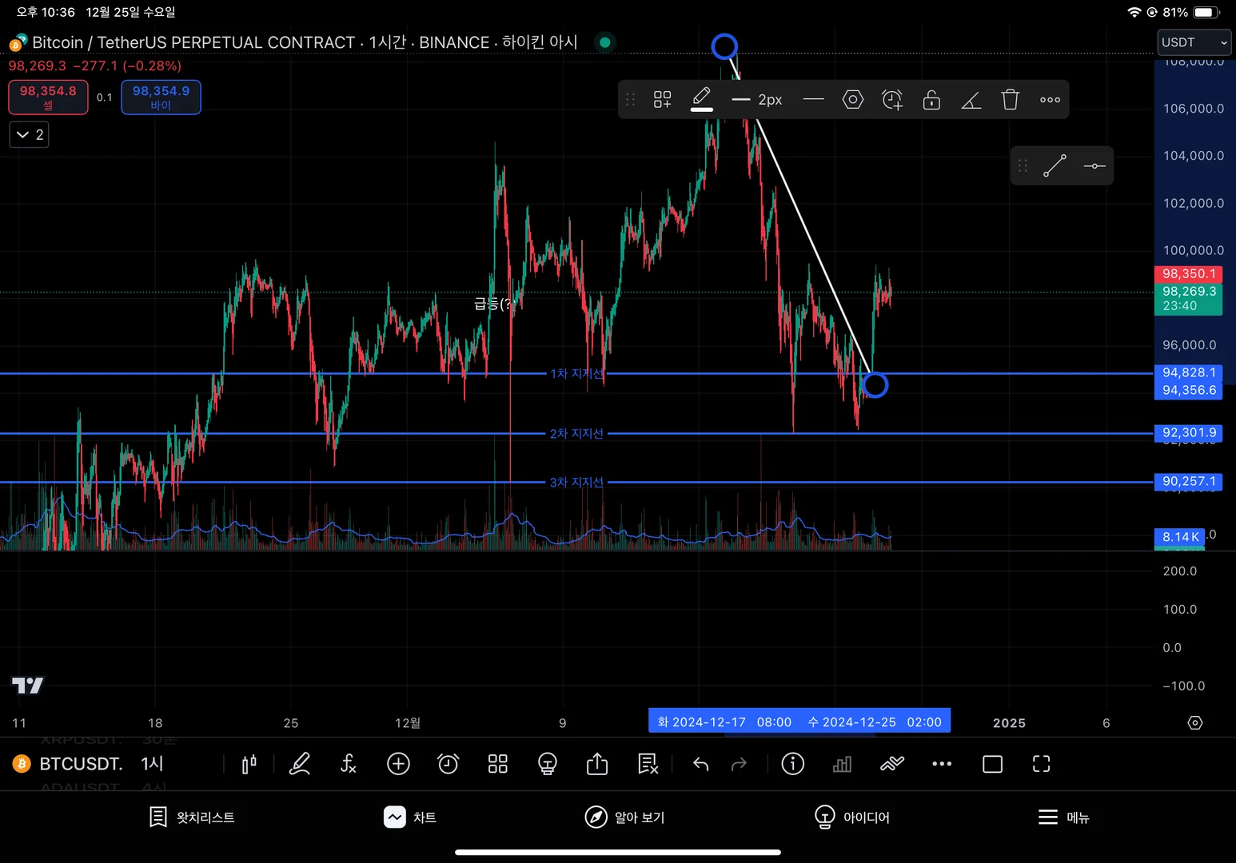Change line color with pencil icon

click(702, 99)
